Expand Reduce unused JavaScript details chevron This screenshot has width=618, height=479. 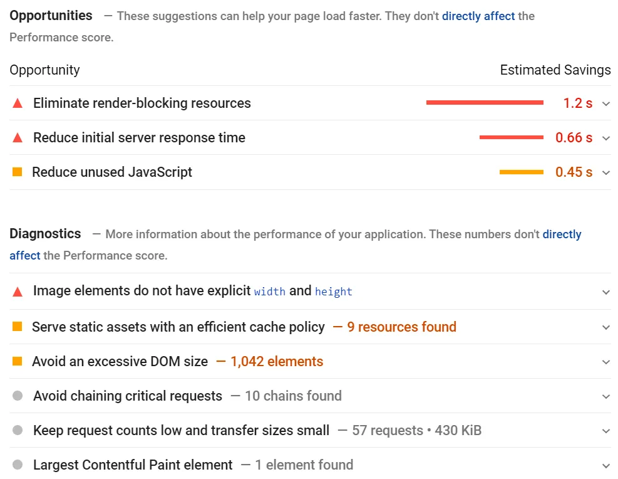click(605, 172)
